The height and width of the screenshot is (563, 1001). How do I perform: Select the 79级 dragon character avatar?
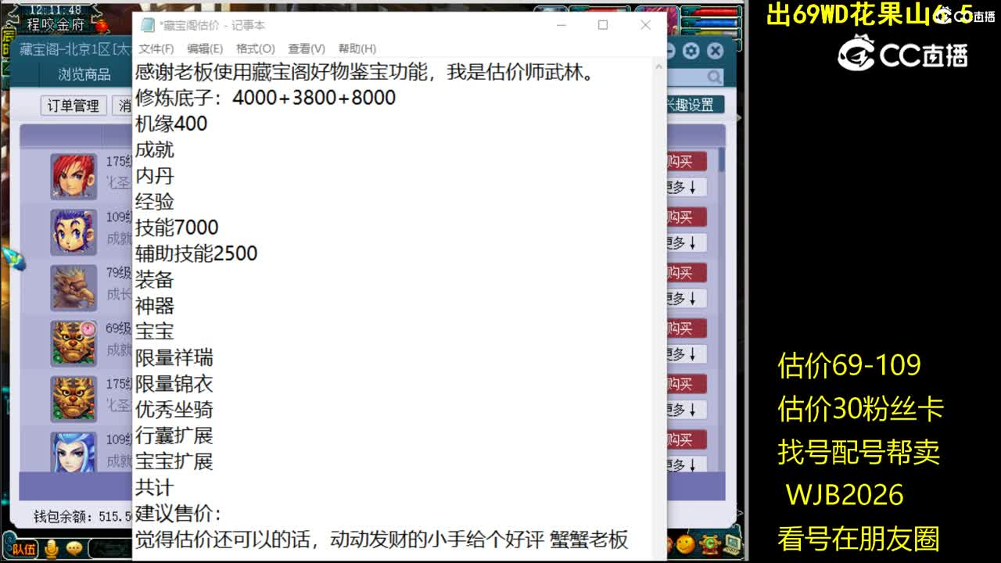74,288
